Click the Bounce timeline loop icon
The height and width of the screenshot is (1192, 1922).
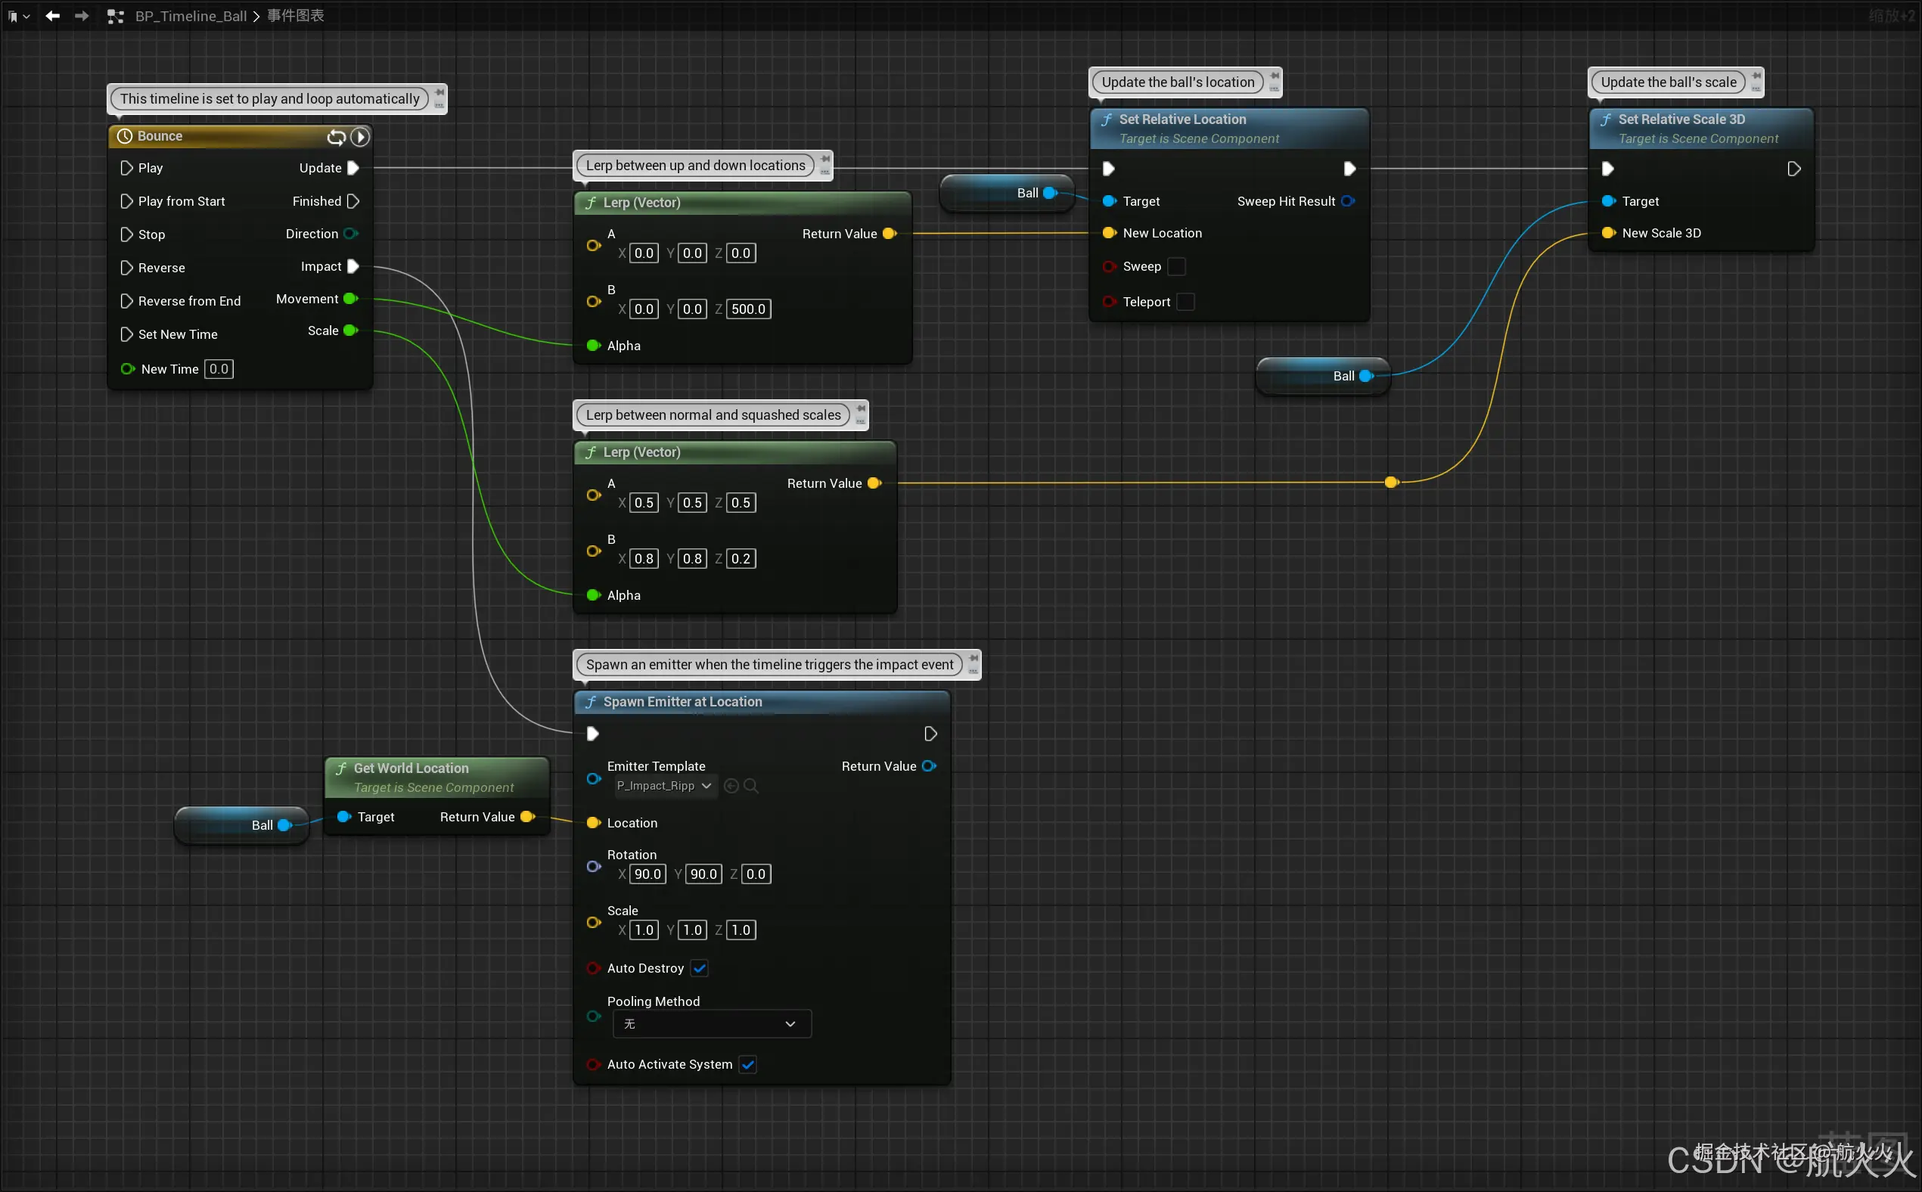[x=336, y=136]
